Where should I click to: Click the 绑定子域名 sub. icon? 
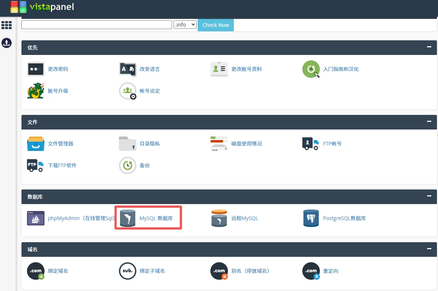tap(127, 271)
